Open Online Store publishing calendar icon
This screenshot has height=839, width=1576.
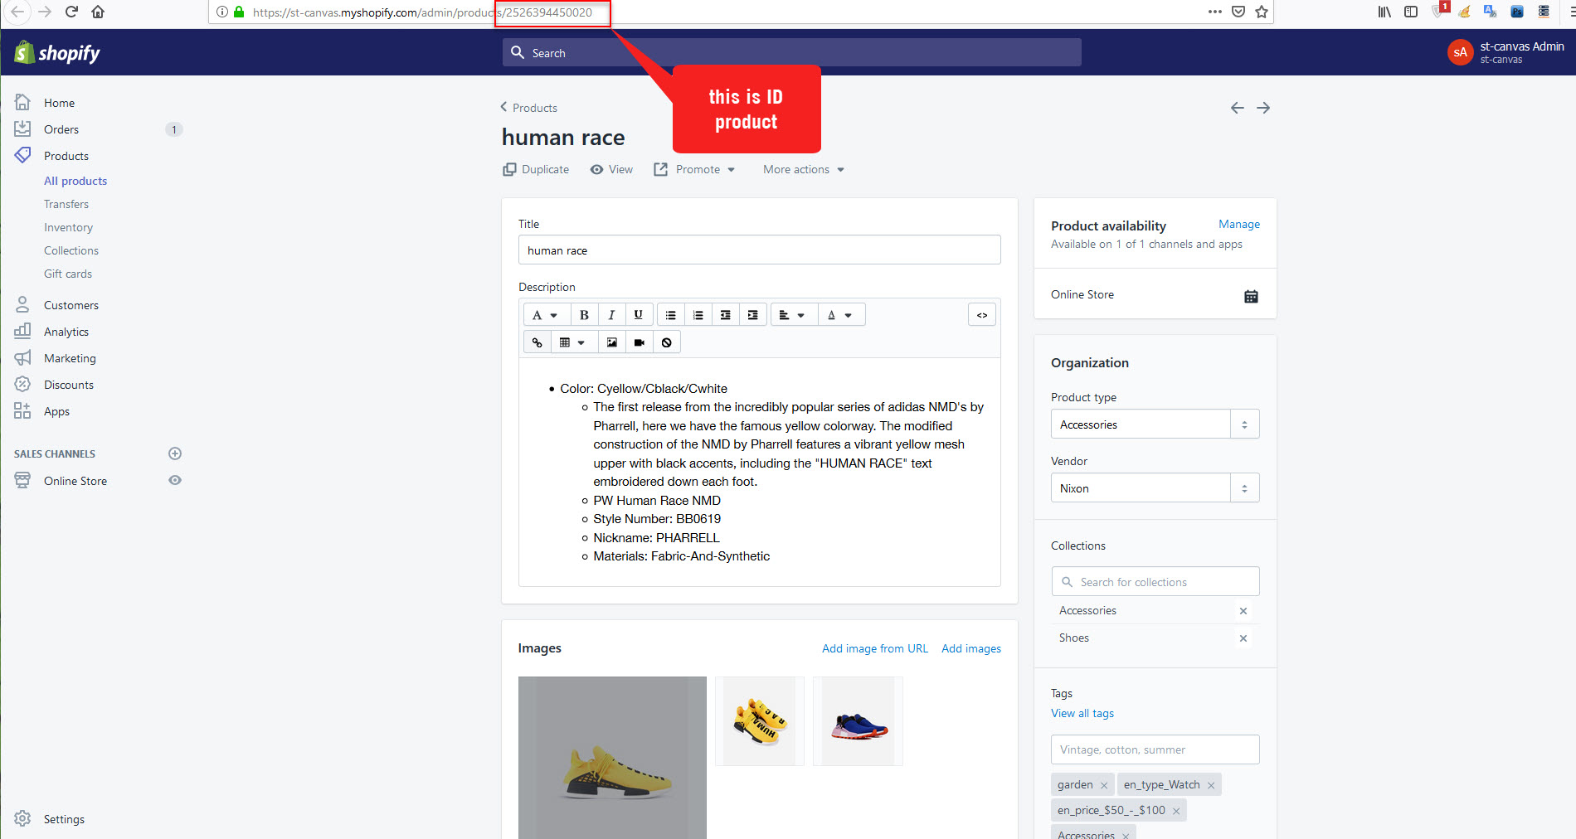click(1251, 296)
